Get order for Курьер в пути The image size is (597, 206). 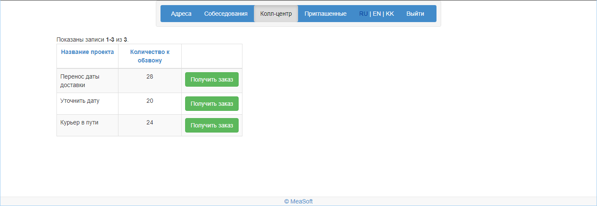coord(212,125)
